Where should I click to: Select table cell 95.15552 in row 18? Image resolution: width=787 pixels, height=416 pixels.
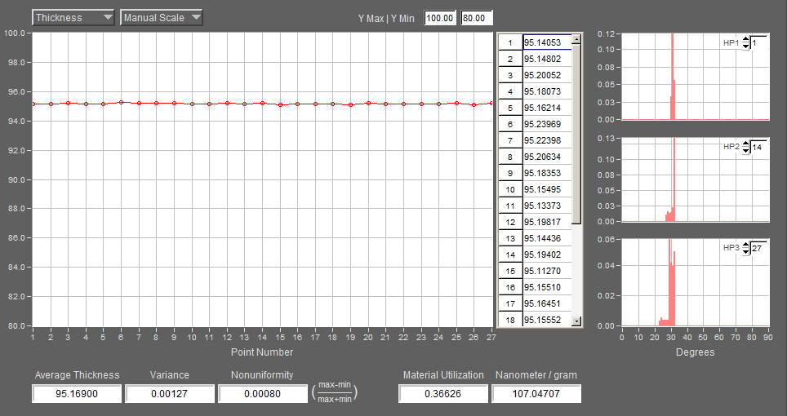[547, 319]
